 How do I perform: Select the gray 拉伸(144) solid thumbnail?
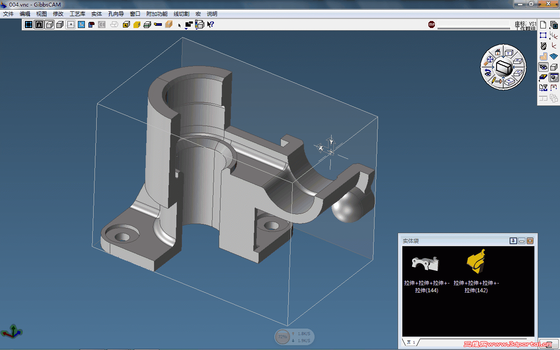(x=425, y=263)
